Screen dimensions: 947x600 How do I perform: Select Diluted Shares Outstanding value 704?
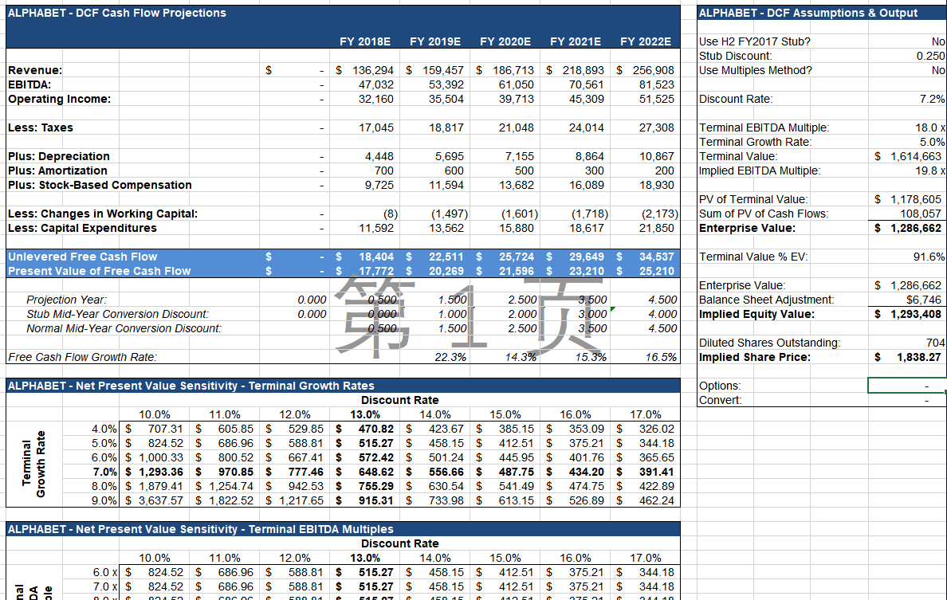pyautogui.click(x=936, y=343)
